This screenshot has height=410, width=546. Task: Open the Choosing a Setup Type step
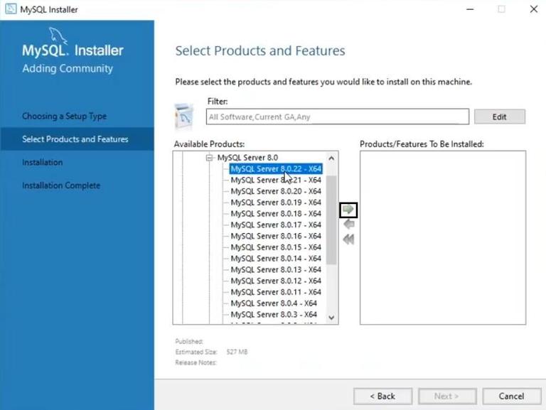click(65, 116)
